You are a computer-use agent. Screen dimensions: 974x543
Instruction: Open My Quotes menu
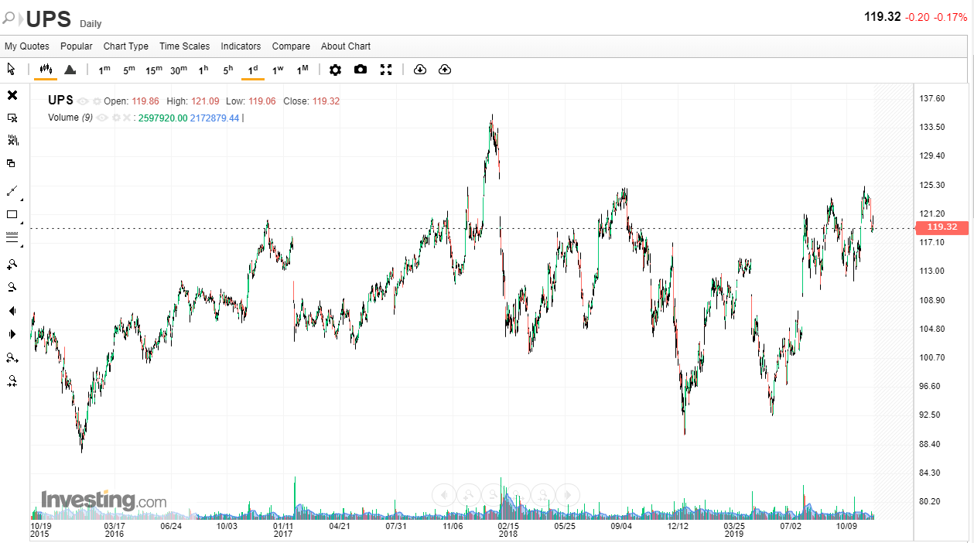[x=27, y=46]
